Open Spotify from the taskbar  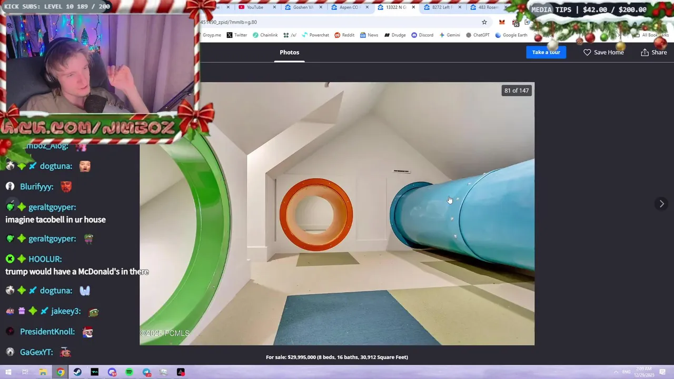pos(129,372)
